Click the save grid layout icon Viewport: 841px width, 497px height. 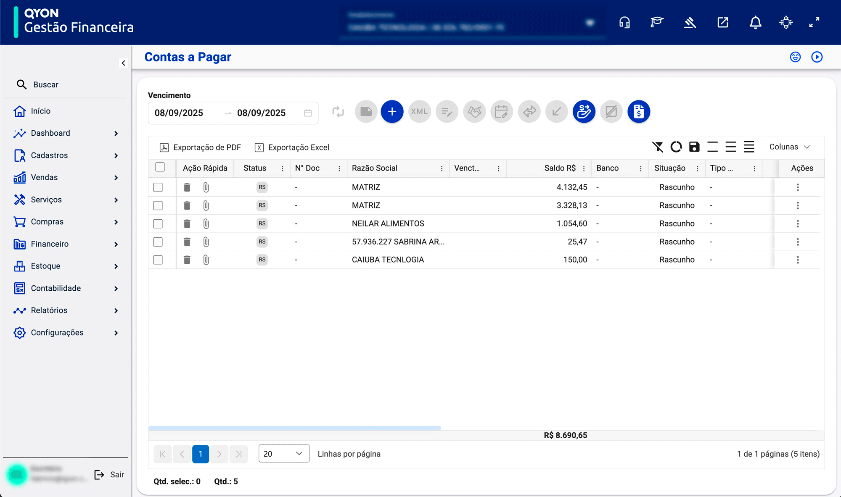694,147
